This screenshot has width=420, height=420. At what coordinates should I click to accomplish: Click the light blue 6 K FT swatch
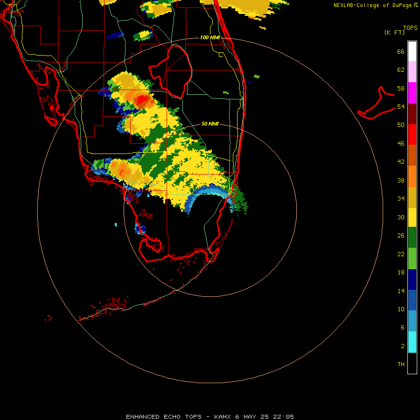click(412, 321)
